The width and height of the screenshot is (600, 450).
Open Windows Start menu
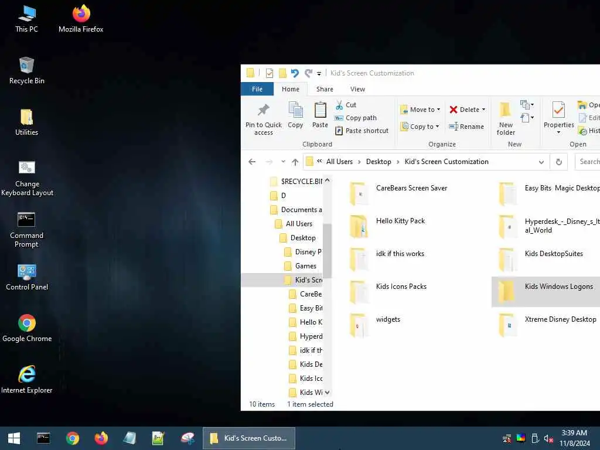click(14, 438)
